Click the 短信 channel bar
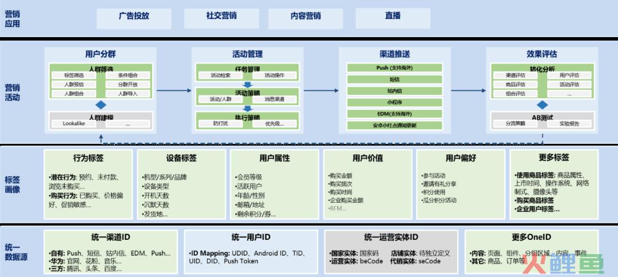Screen dimensions: 618x277 click(394, 79)
